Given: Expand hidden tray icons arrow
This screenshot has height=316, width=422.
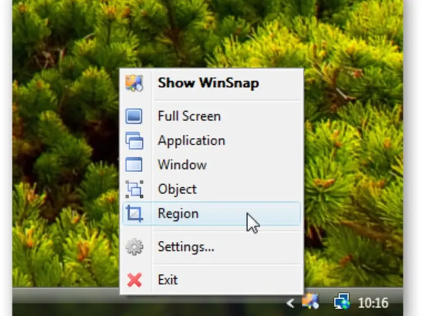Looking at the screenshot, I should point(291,303).
